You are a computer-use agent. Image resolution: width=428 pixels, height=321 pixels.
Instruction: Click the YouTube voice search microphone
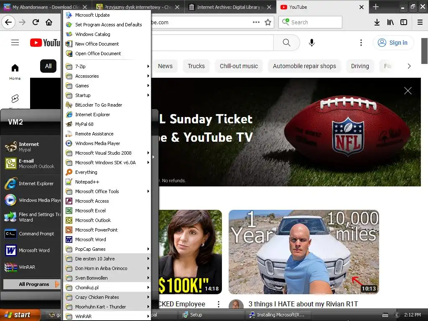(x=312, y=43)
